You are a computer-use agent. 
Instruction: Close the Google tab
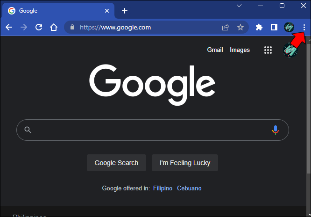[107, 11]
